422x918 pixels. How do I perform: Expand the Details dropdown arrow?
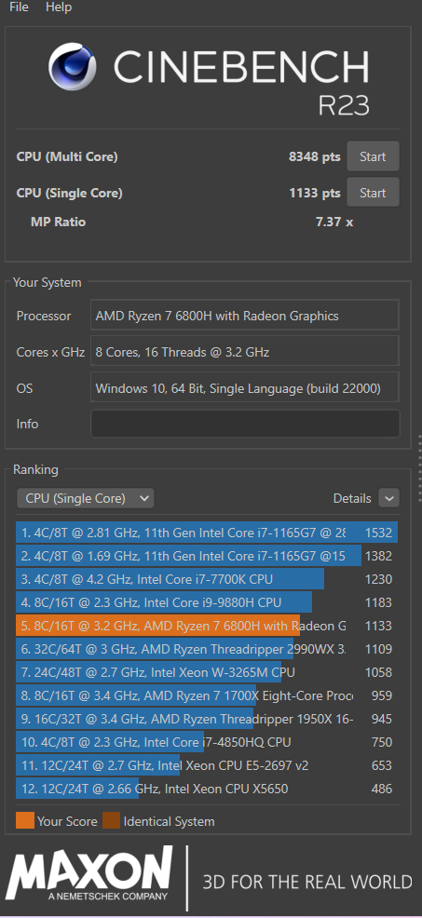388,498
